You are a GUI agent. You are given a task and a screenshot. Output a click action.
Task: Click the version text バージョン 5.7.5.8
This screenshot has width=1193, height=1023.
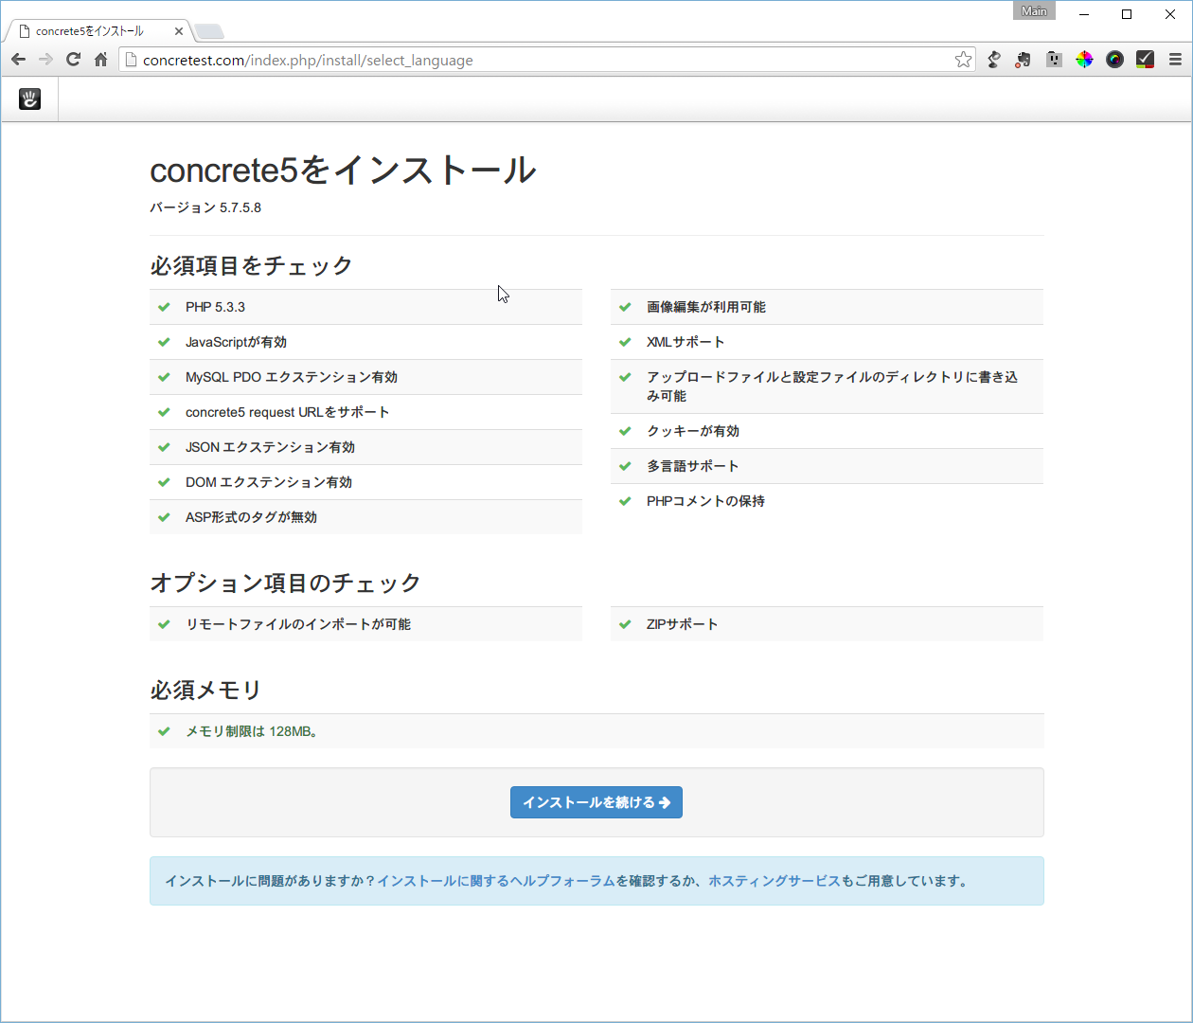[205, 207]
